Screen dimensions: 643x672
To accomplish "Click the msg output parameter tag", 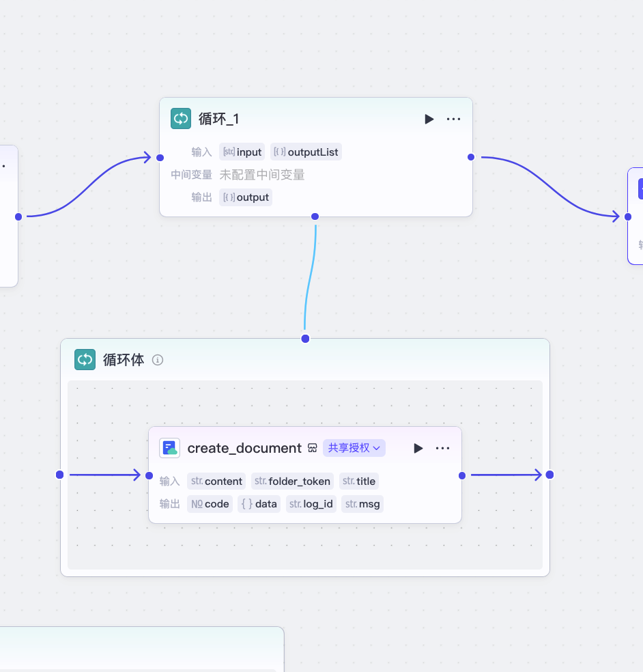I will pos(362,504).
